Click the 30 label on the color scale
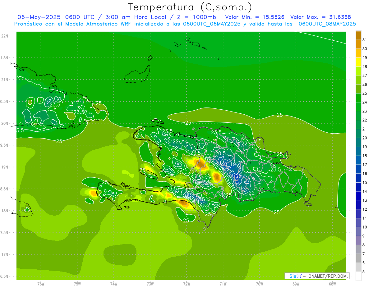 (x=365, y=49)
